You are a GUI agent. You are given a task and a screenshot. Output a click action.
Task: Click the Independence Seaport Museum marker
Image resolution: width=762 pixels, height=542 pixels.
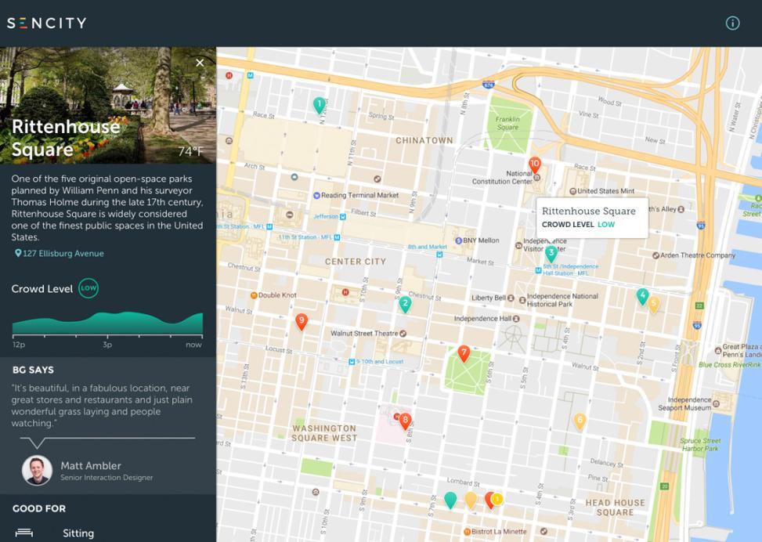click(716, 402)
